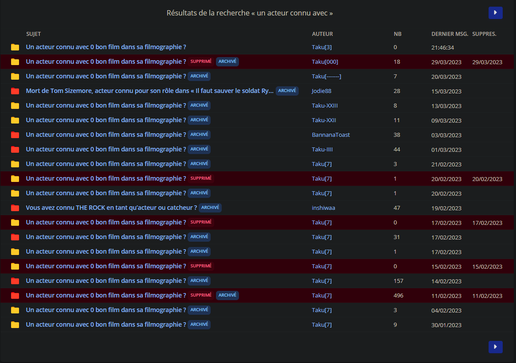Click the red folder icon on the inshiwaa row
The height and width of the screenshot is (363, 516).
[15, 208]
